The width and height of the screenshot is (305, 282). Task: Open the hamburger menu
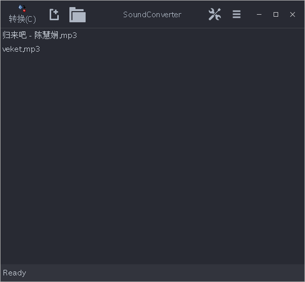(237, 14)
